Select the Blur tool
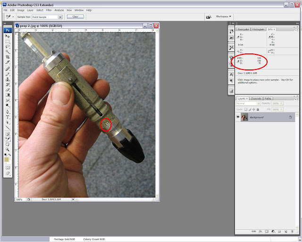 click(8, 100)
